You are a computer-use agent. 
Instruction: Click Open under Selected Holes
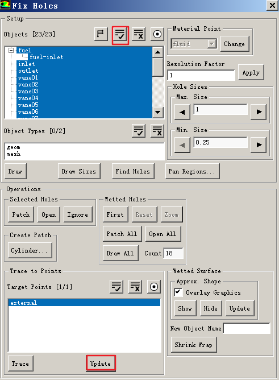point(49,214)
